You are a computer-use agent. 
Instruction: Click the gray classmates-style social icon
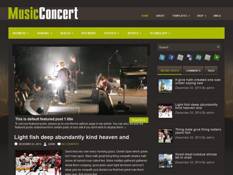pos(180,57)
